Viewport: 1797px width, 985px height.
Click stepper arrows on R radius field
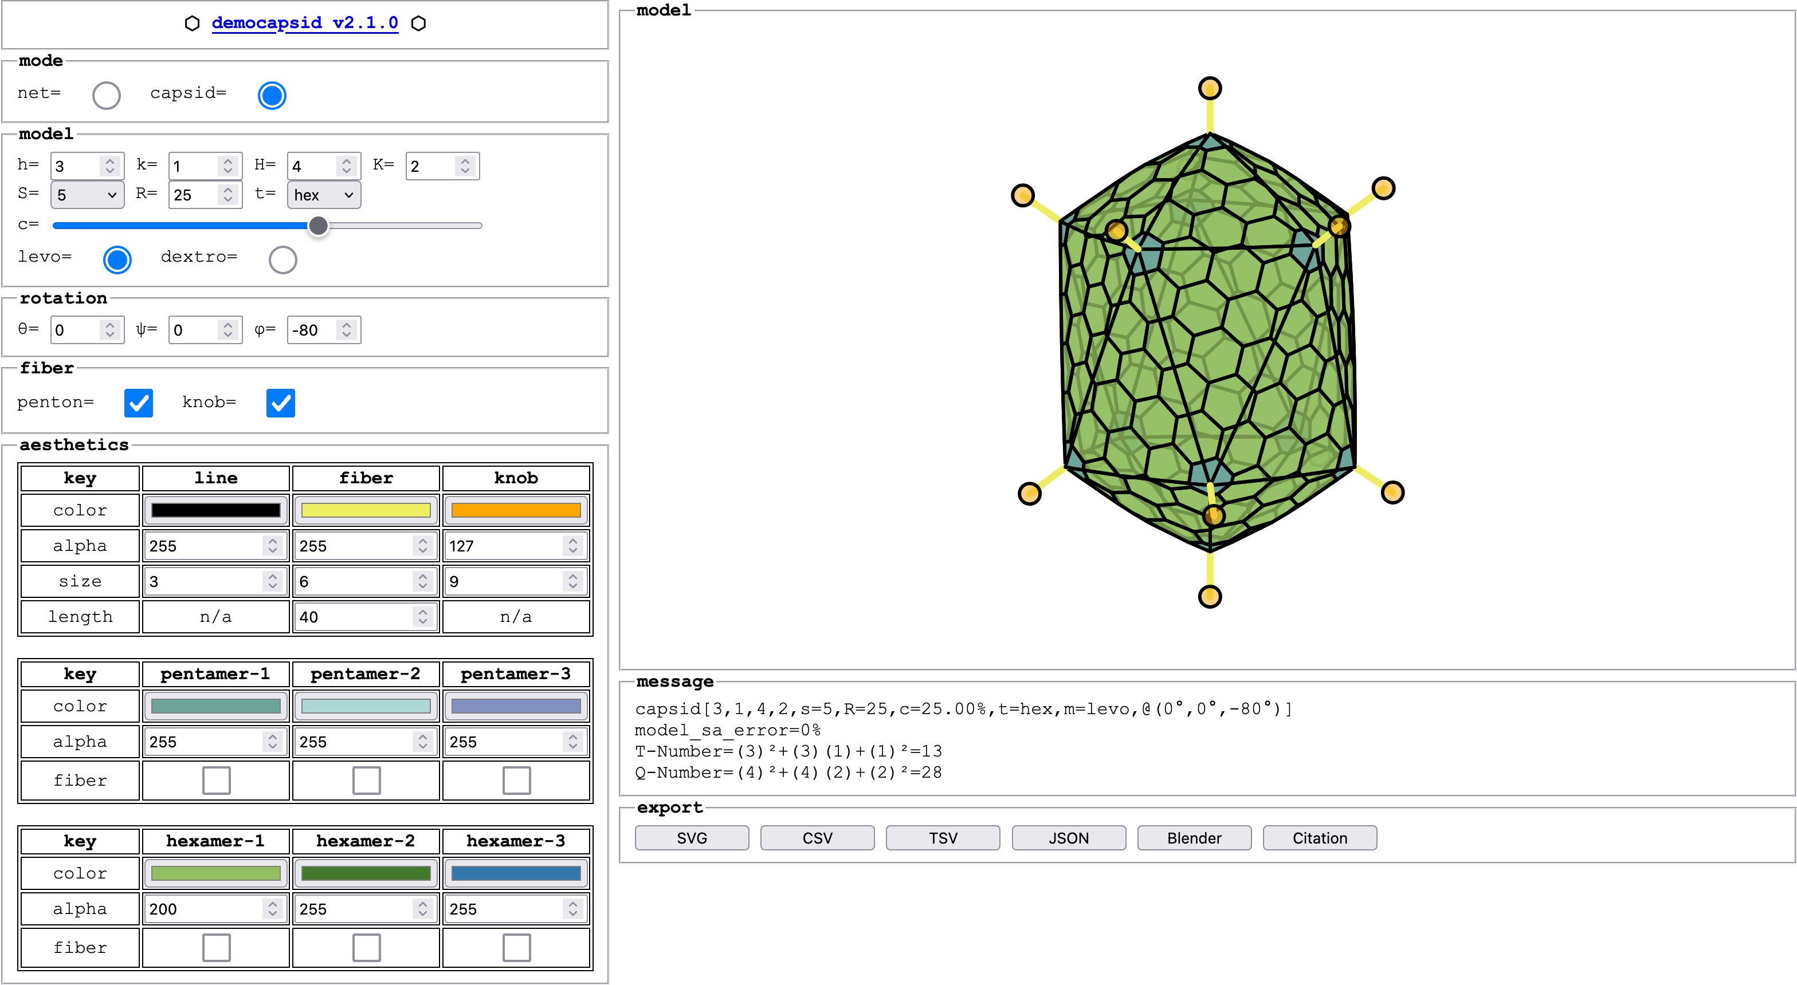[x=228, y=195]
